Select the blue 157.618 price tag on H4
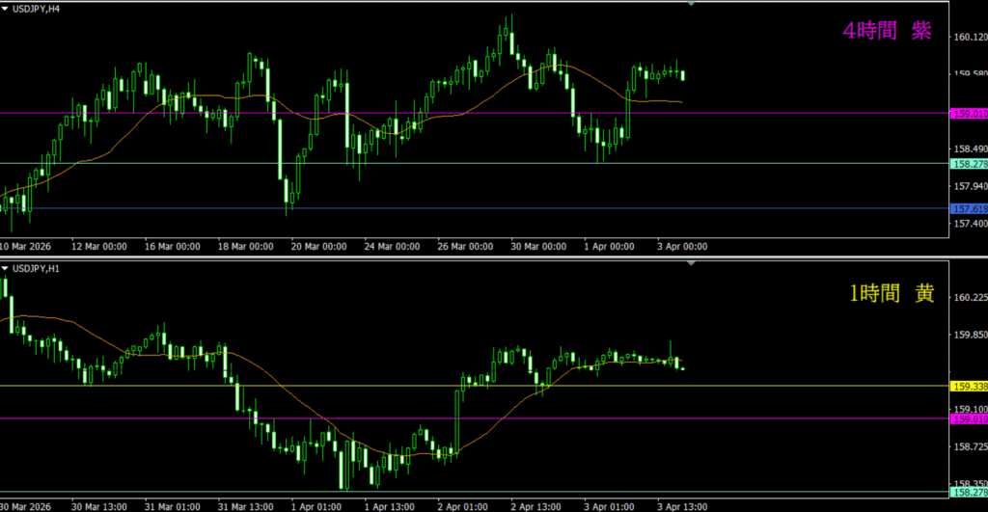The image size is (988, 512). click(969, 208)
